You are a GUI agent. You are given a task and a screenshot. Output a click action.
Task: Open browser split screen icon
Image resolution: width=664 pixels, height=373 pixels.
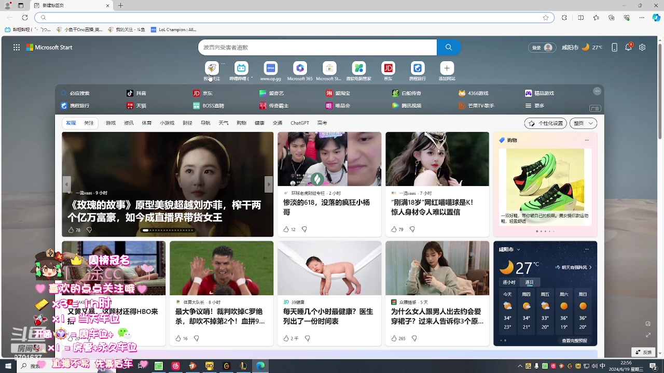tap(580, 18)
